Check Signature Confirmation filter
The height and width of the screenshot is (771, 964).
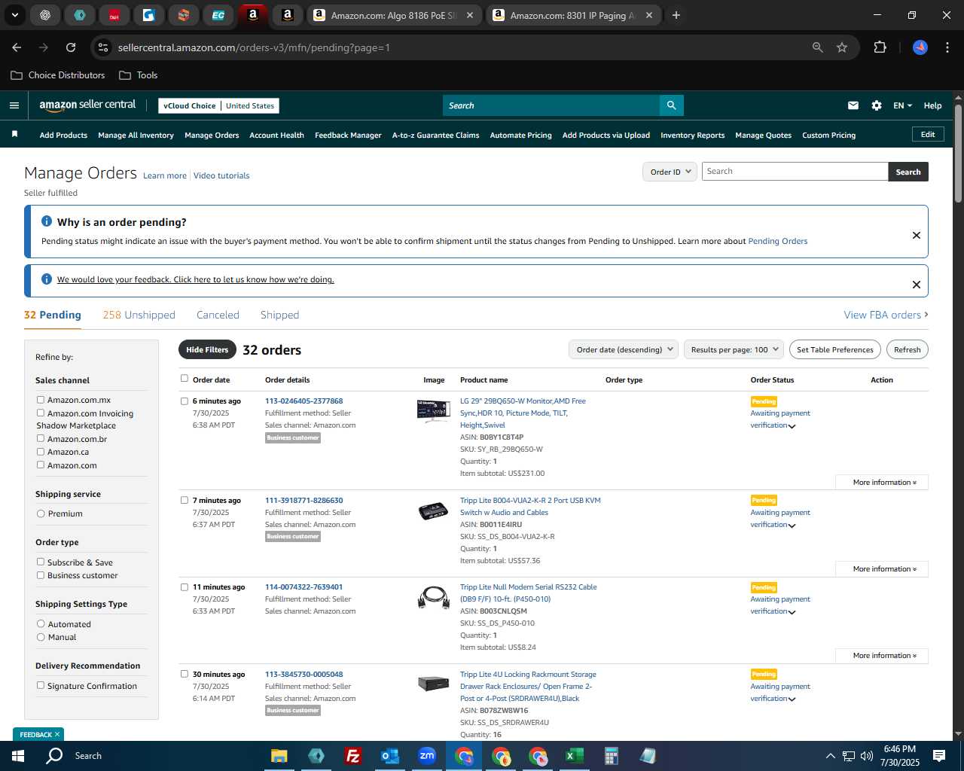[41, 685]
